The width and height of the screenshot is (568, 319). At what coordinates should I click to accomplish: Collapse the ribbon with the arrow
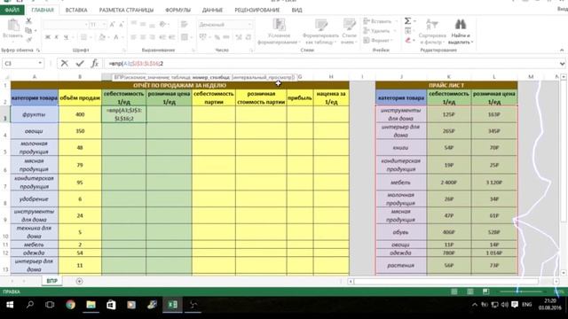(x=562, y=51)
